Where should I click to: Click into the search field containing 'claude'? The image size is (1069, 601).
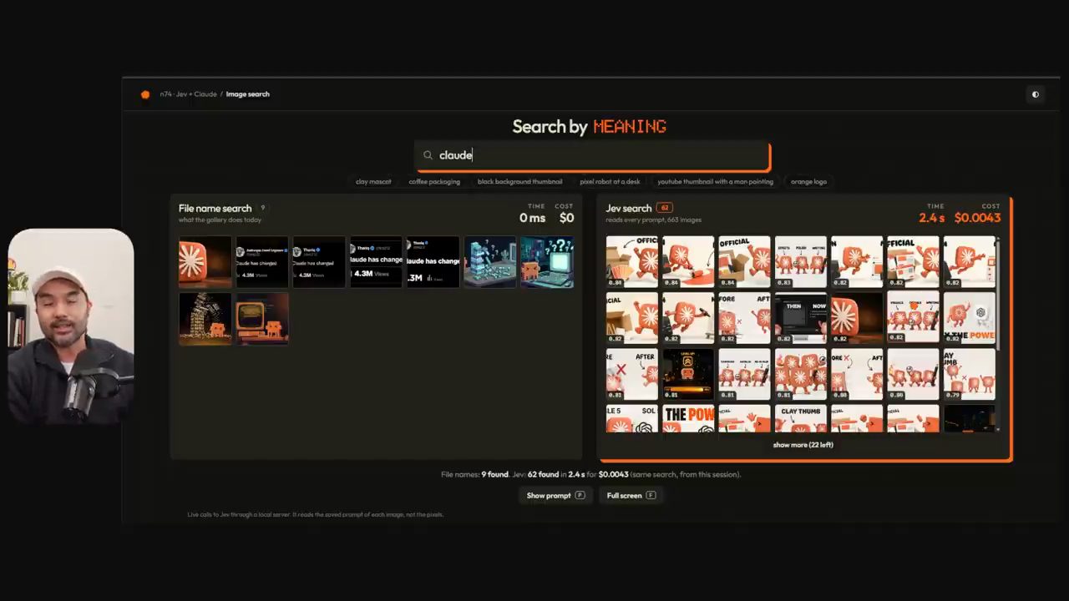pyautogui.click(x=592, y=155)
